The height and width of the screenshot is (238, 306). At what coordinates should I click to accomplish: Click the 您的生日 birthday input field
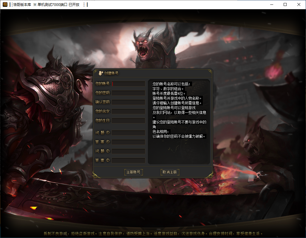pos(128,121)
